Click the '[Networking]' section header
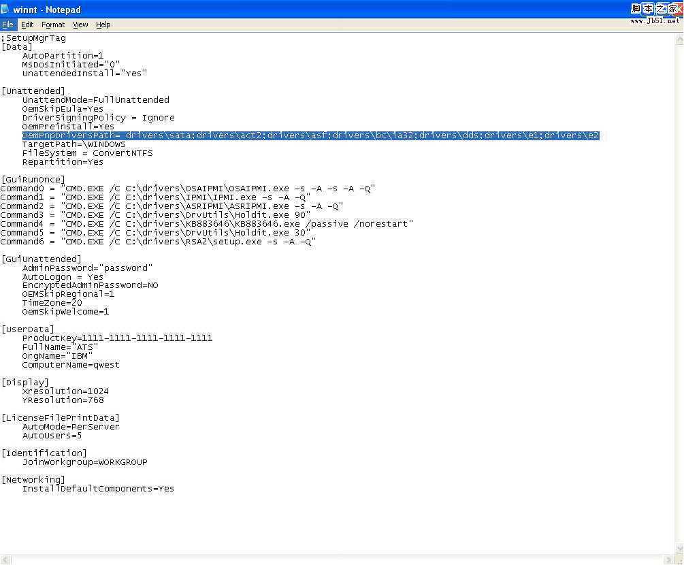Image resolution: width=684 pixels, height=565 pixels. [33, 480]
